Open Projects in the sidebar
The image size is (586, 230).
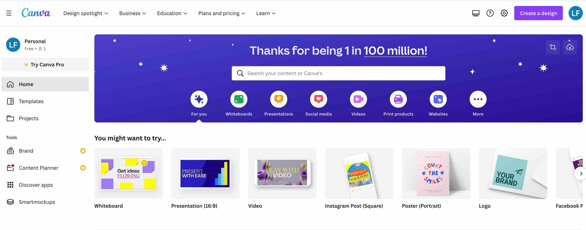45,118
